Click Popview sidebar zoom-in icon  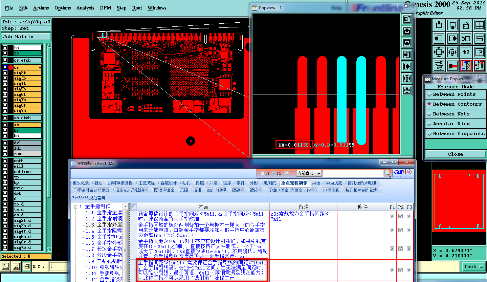tap(407, 78)
